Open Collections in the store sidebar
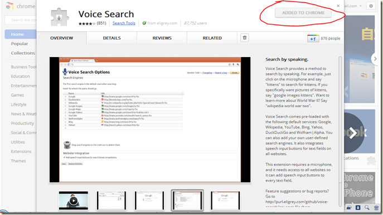Image resolution: width=383 pixels, height=215 pixels. [23, 53]
